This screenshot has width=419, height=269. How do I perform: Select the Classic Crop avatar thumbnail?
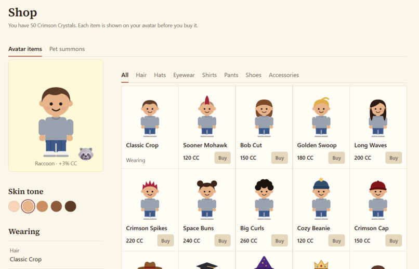[150, 118]
